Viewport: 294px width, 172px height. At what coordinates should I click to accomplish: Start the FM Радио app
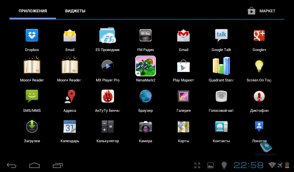[x=146, y=35]
